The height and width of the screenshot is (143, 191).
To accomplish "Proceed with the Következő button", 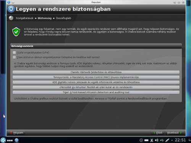I will tap(174, 133).
